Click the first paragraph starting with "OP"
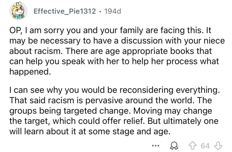 (x=113, y=50)
